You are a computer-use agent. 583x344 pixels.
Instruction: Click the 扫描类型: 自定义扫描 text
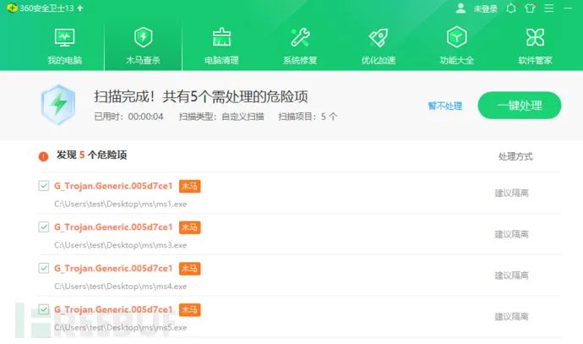pos(221,117)
